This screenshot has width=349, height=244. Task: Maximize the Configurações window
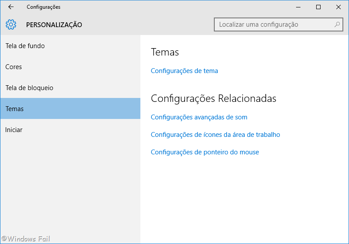(x=318, y=7)
